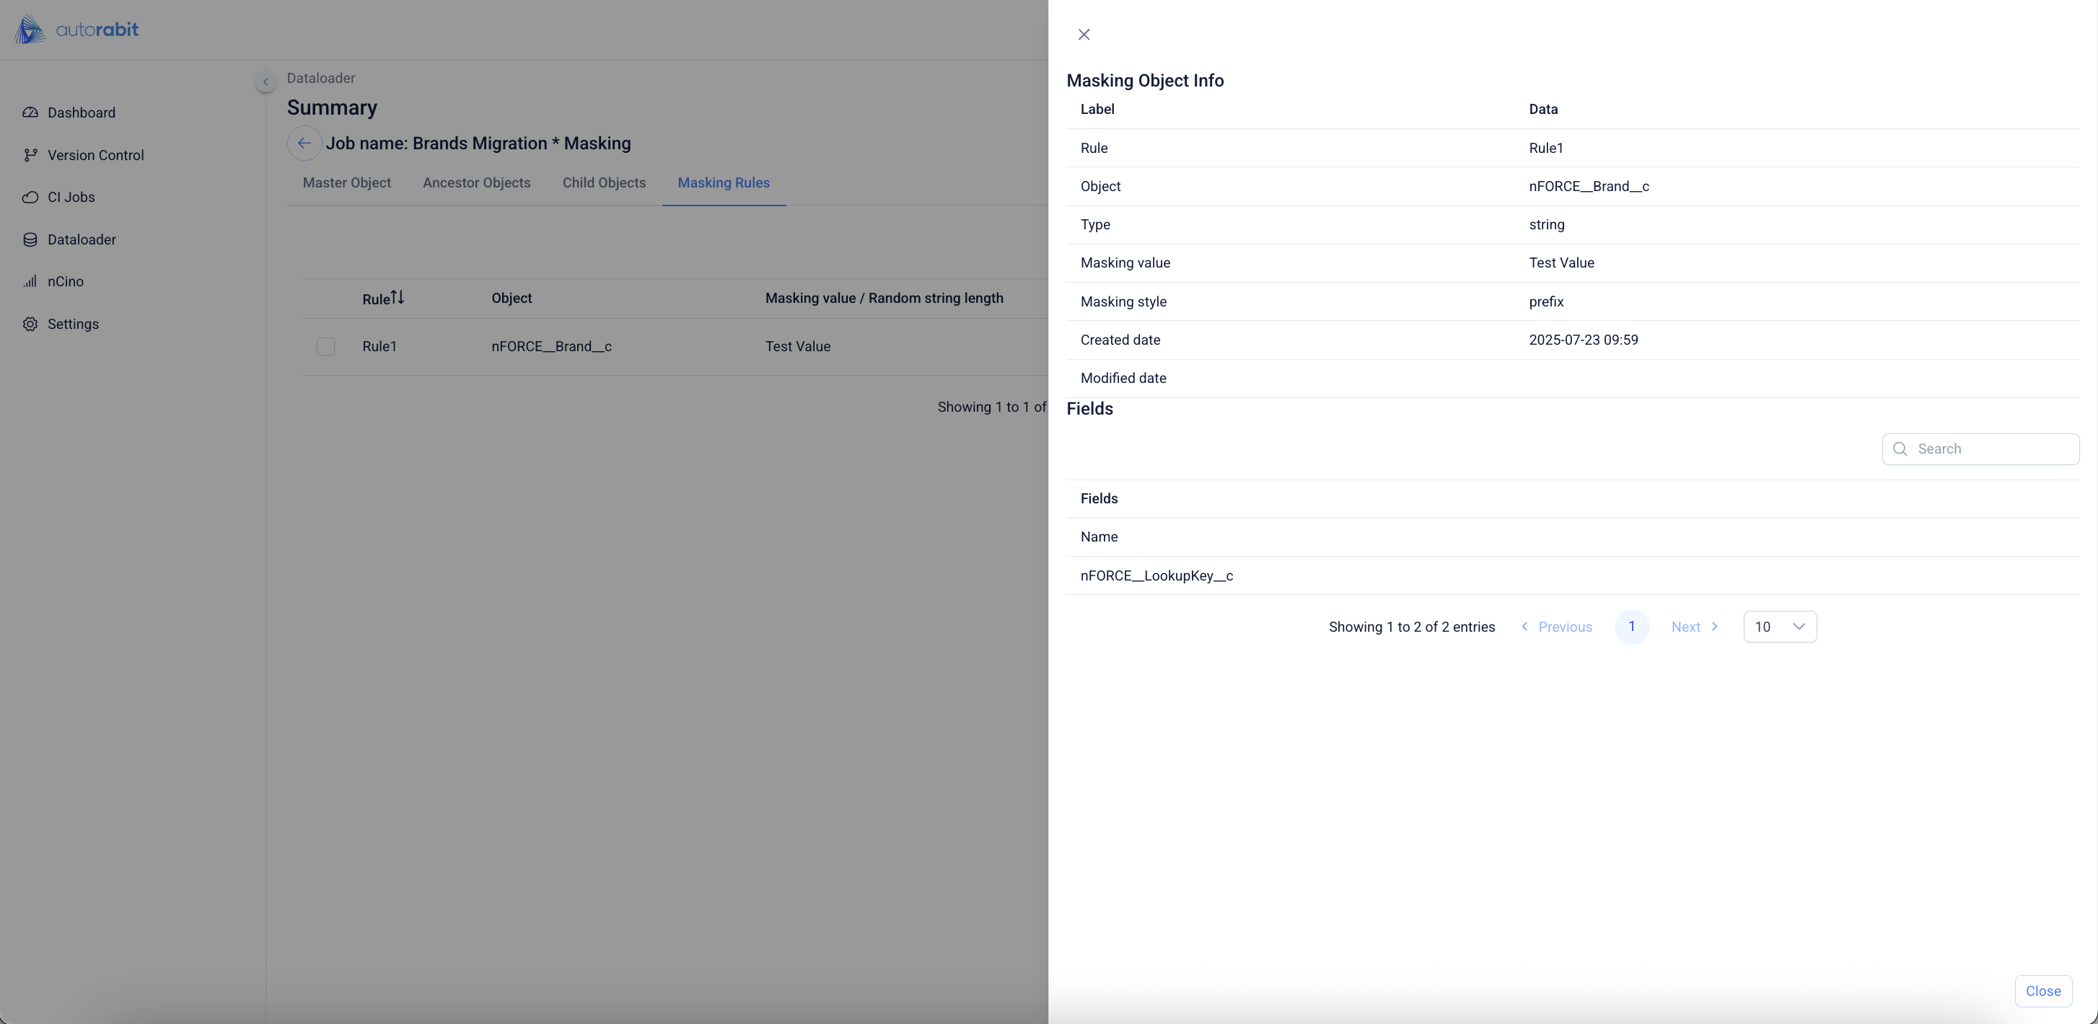Click page number 1 in pagination
Viewport: 2098px width, 1024px height.
(x=1631, y=627)
